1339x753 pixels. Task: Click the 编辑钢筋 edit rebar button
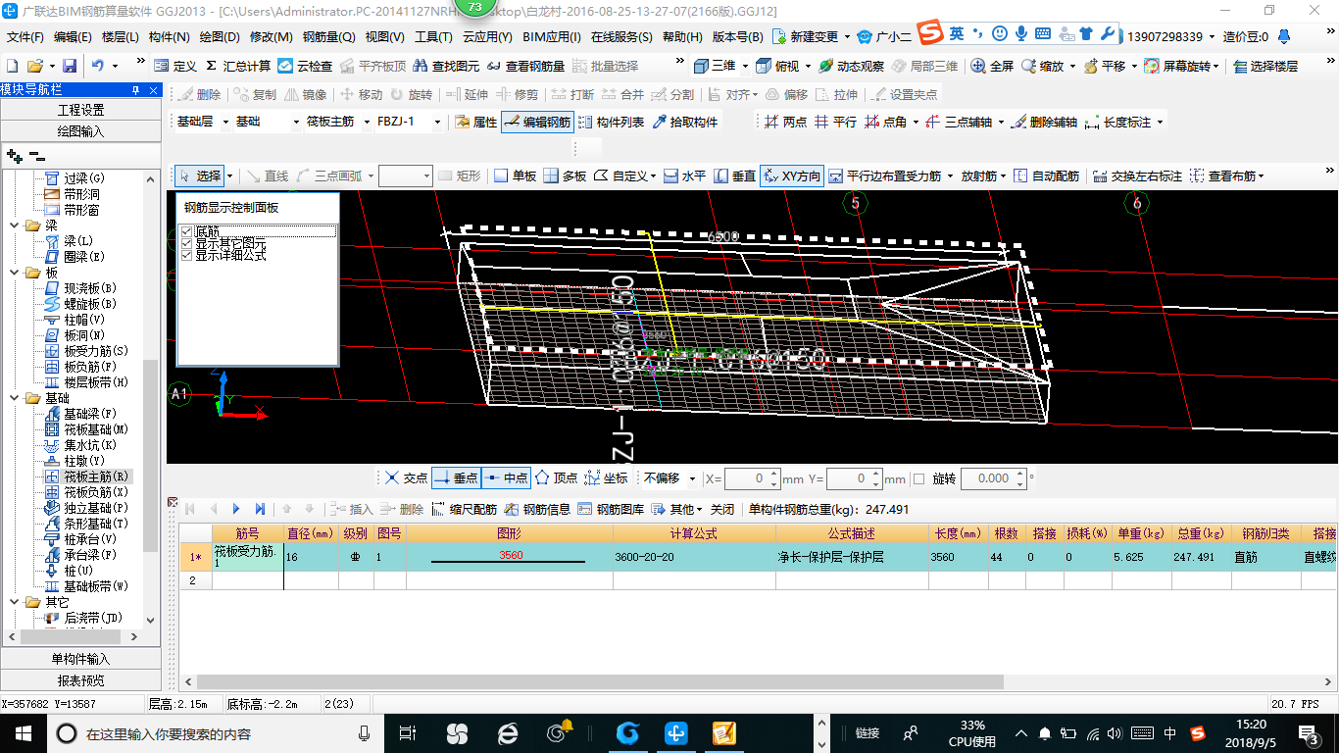click(x=536, y=122)
